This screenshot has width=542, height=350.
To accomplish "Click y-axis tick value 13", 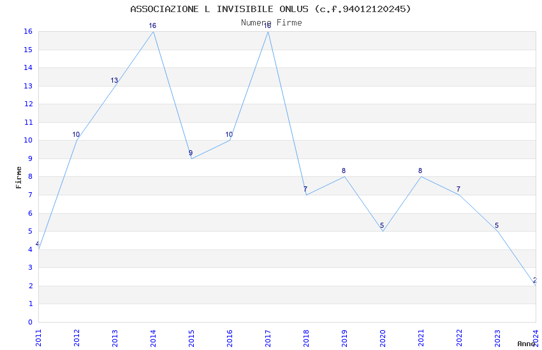I will 28,86.
